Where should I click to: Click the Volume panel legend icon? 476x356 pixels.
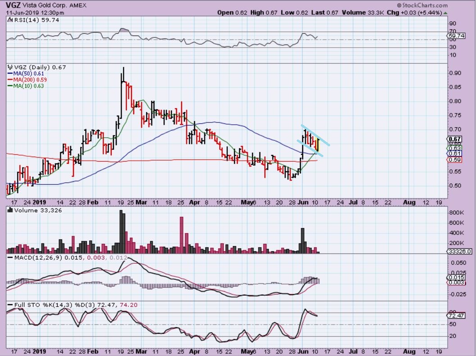coord(10,210)
